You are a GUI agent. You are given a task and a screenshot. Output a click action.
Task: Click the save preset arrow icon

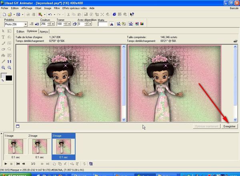(x=37, y=24)
